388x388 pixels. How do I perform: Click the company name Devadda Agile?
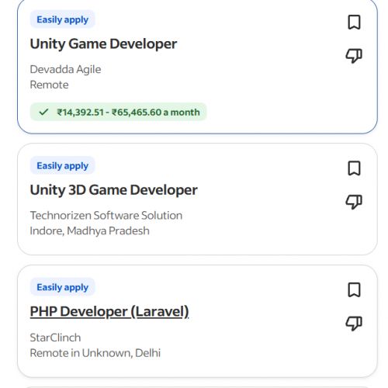click(65, 69)
